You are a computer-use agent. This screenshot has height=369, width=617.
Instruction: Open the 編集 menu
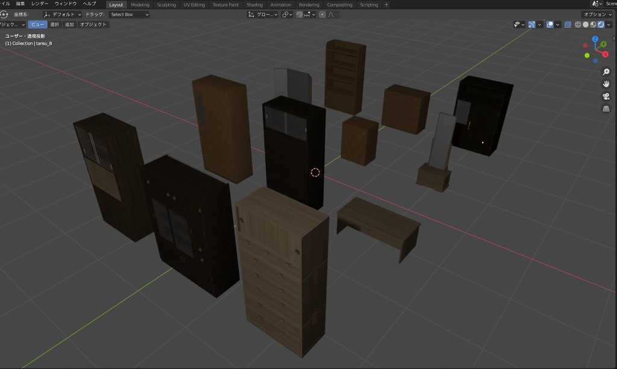click(x=20, y=4)
